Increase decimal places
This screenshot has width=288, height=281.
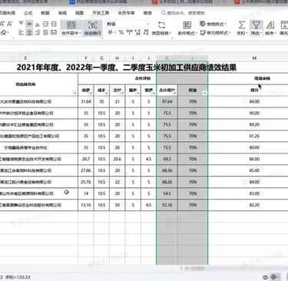coord(137,32)
